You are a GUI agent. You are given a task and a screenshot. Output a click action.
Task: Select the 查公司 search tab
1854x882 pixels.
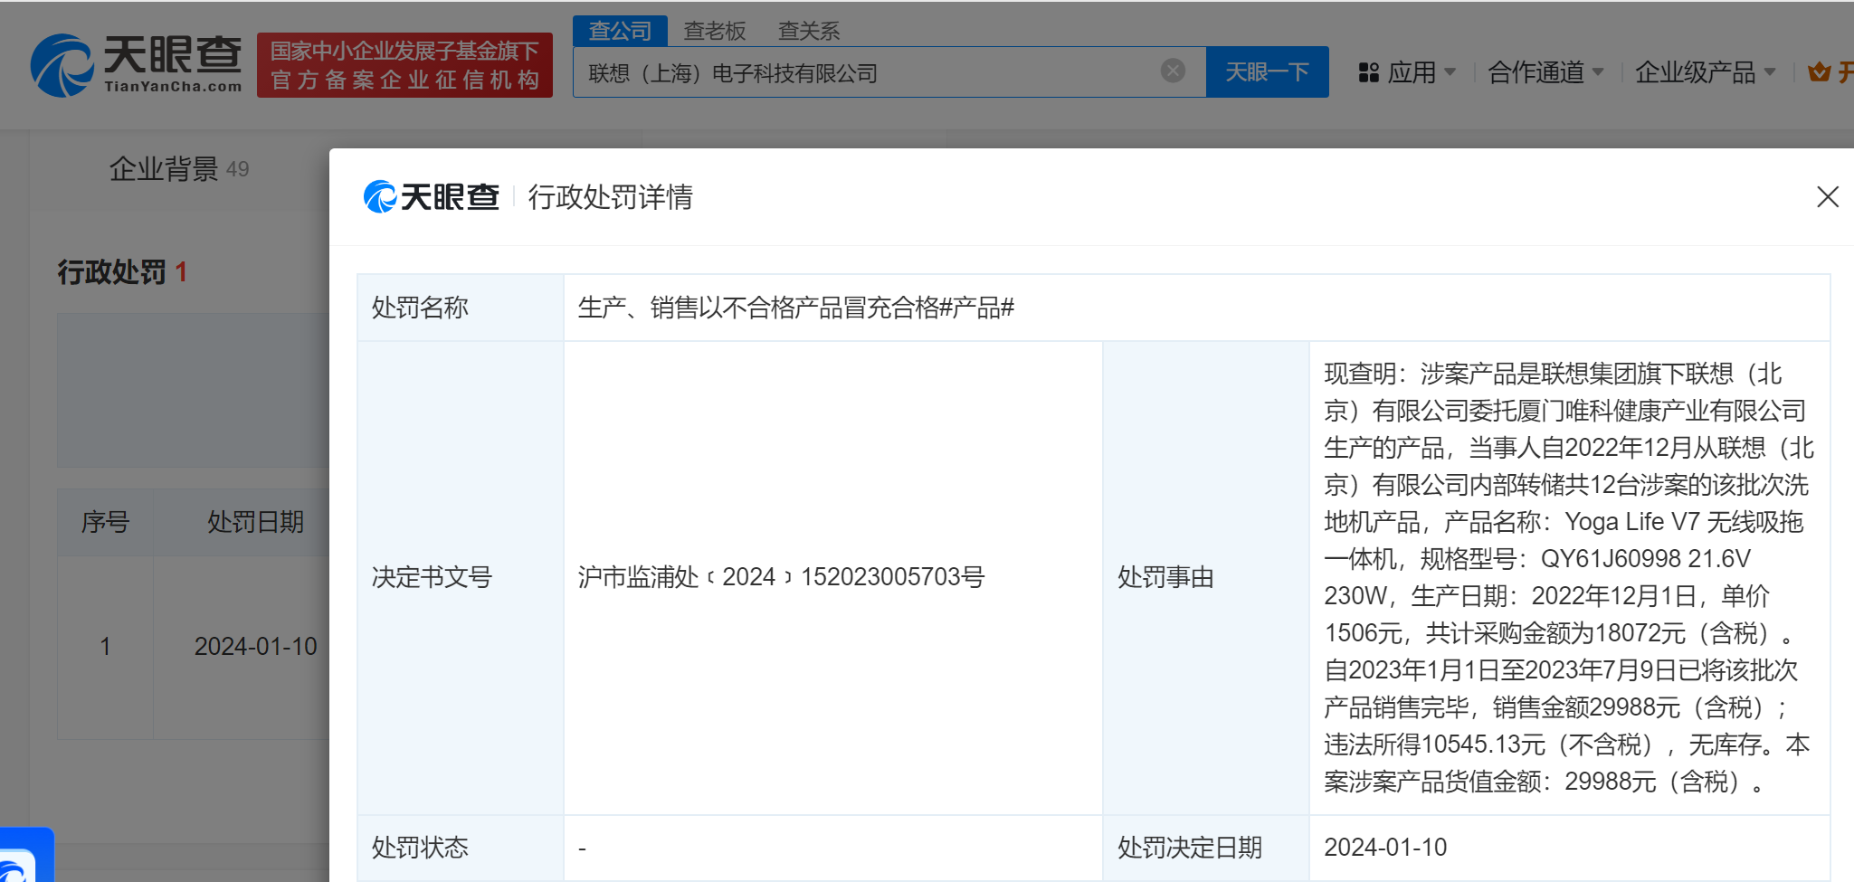[620, 31]
